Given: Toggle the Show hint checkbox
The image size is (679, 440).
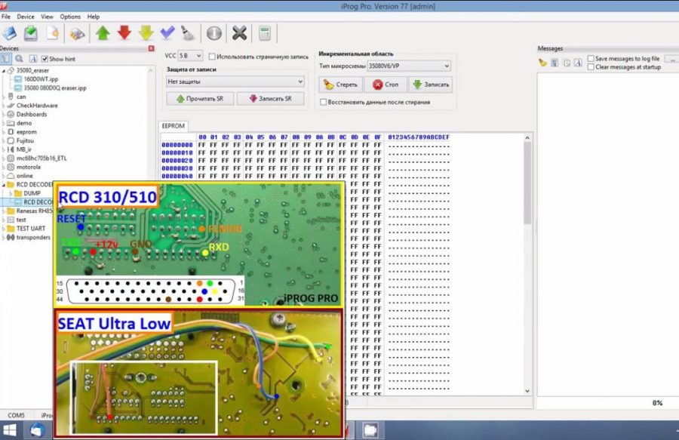Looking at the screenshot, I should pyautogui.click(x=45, y=59).
